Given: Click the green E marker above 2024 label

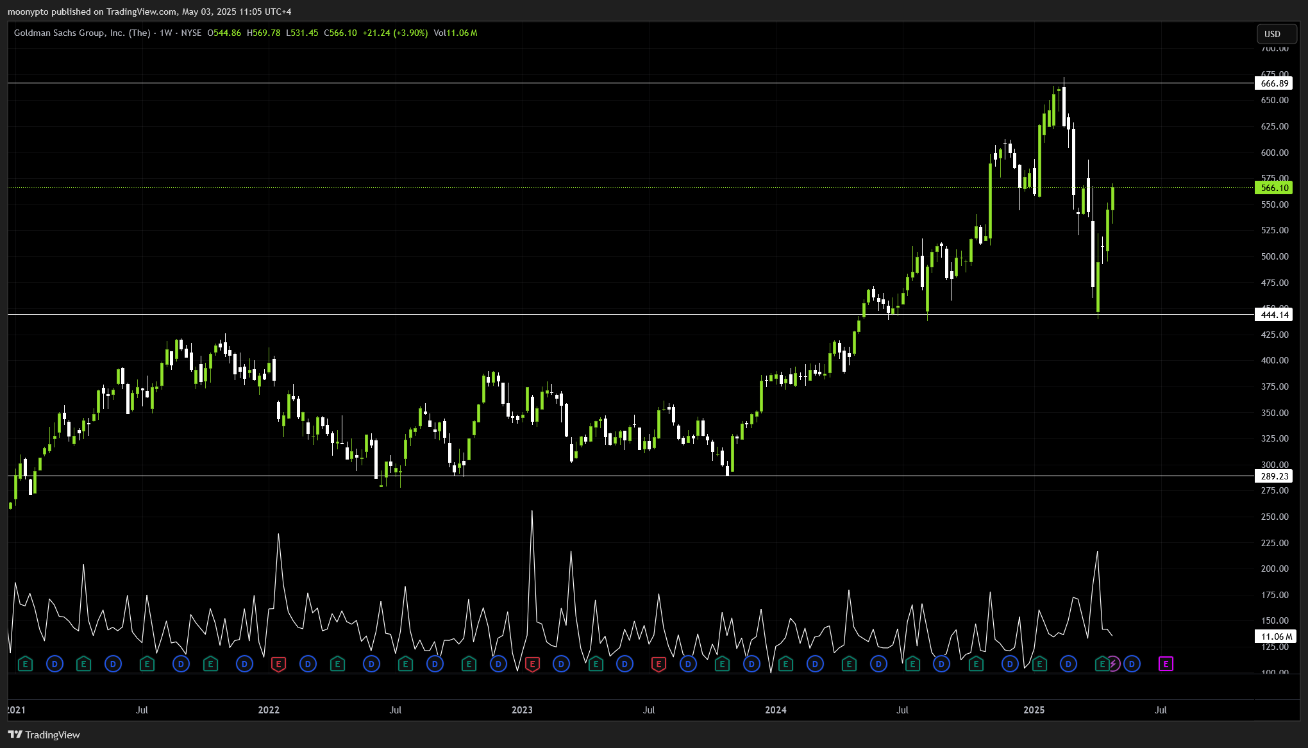Looking at the screenshot, I should click(x=785, y=664).
